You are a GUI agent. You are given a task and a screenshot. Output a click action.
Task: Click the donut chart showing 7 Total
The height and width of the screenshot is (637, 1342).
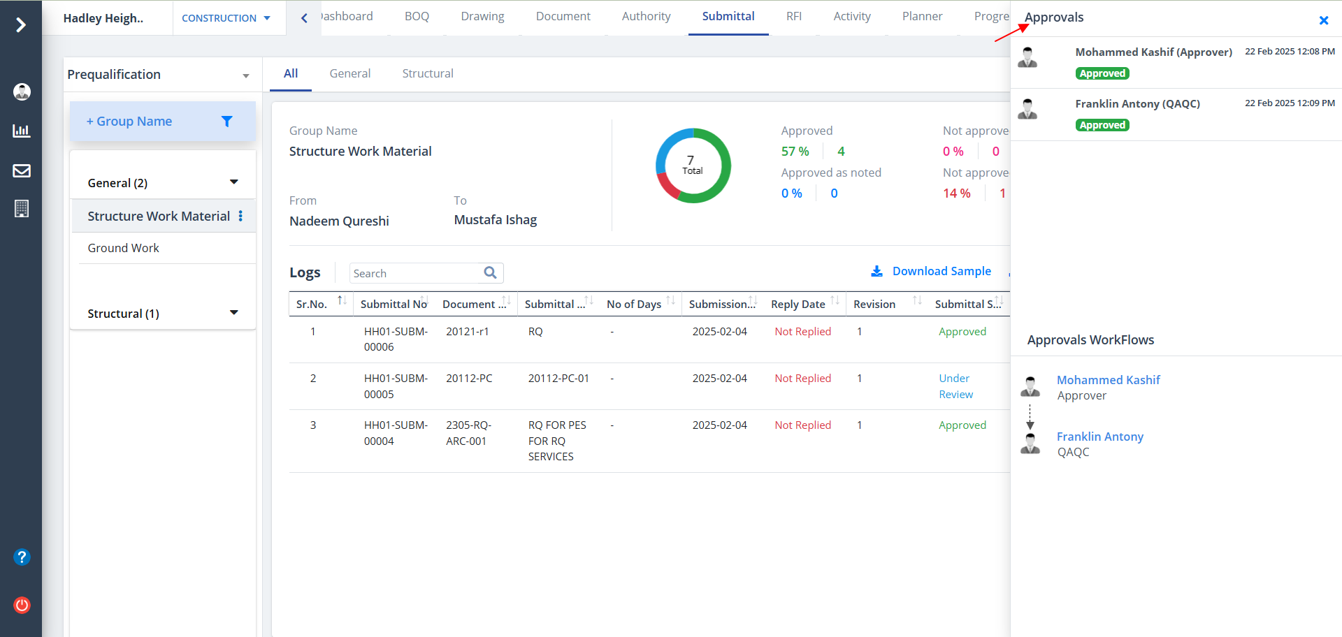(693, 166)
